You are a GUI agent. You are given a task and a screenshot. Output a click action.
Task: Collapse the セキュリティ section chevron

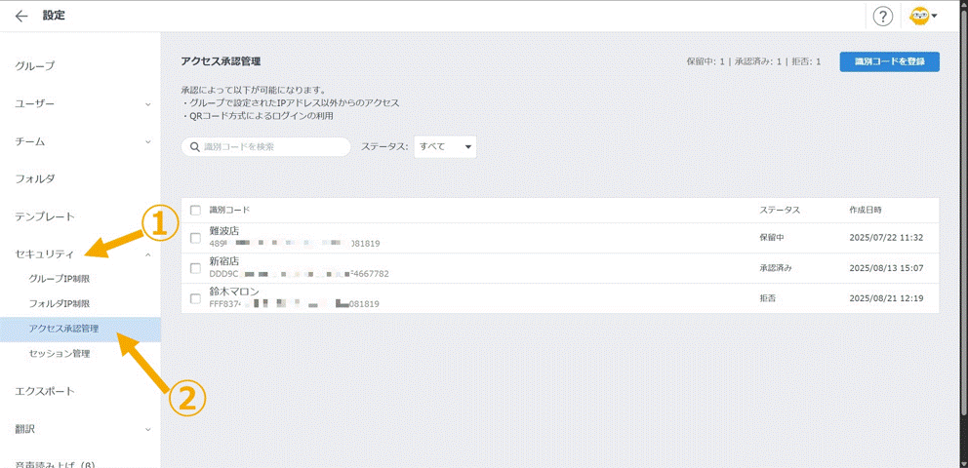point(147,254)
